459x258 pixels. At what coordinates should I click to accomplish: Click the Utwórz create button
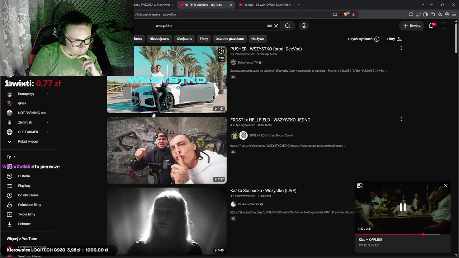tap(412, 26)
